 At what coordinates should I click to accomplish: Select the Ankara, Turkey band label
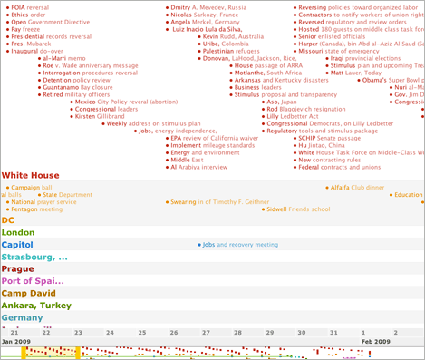(x=36, y=306)
